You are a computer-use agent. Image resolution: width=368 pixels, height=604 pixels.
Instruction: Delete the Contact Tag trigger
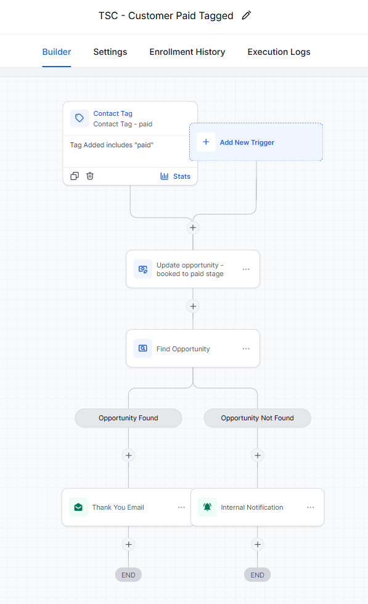tap(90, 176)
